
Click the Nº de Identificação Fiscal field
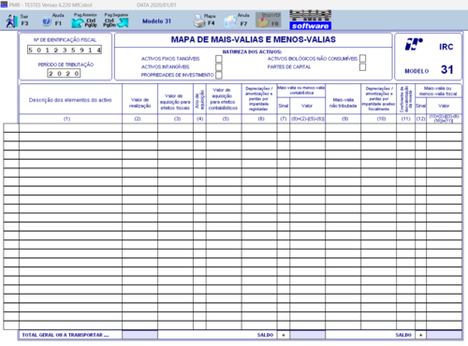(x=65, y=50)
